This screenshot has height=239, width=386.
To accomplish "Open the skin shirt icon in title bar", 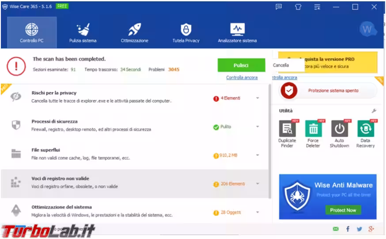I will pos(298,7).
